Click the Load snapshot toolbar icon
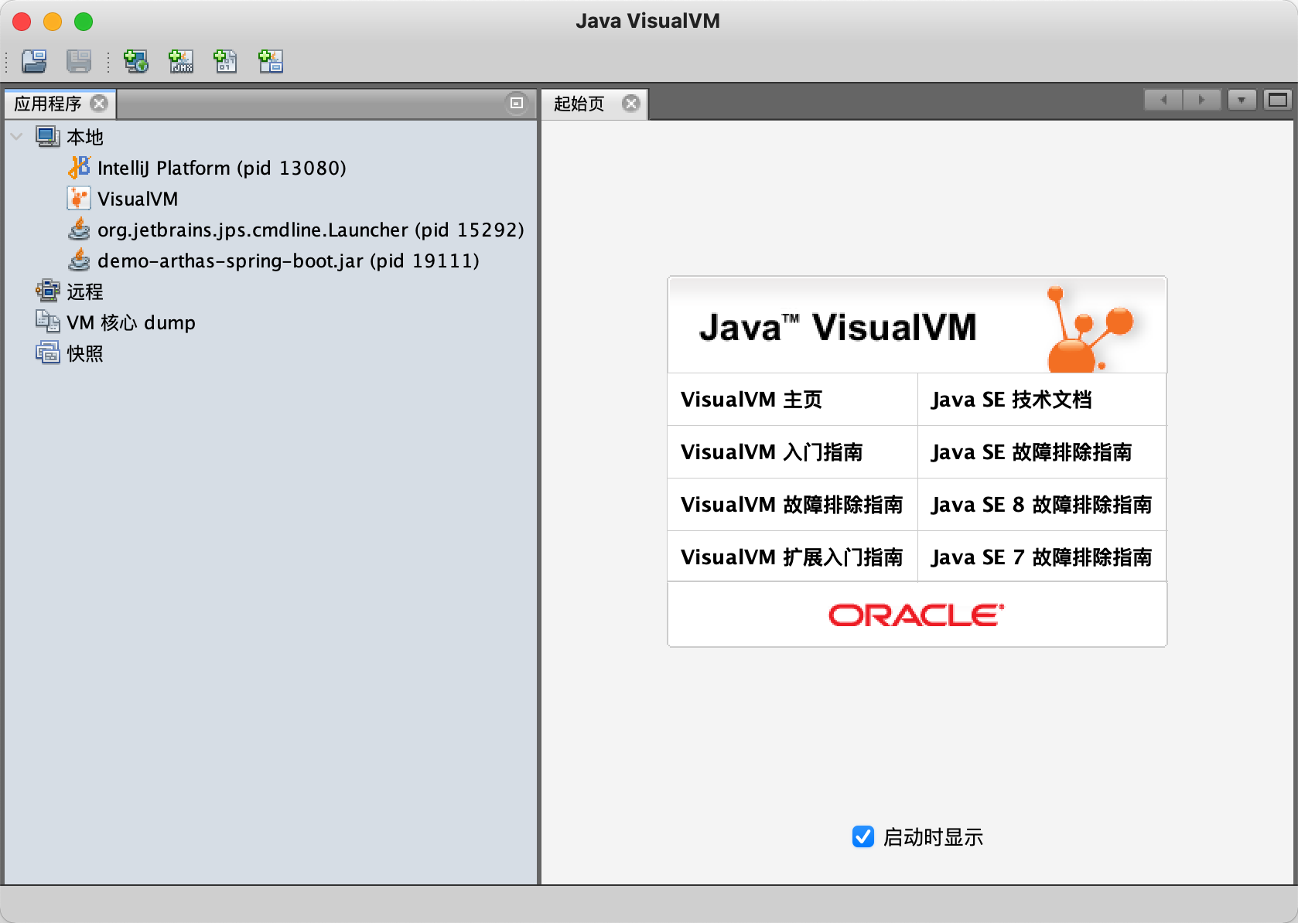The width and height of the screenshot is (1298, 923). coord(34,61)
